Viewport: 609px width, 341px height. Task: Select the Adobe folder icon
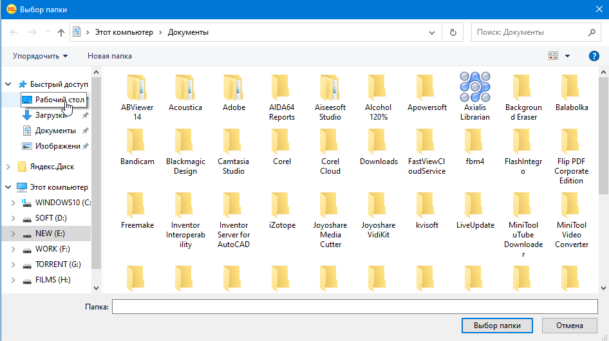point(234,87)
